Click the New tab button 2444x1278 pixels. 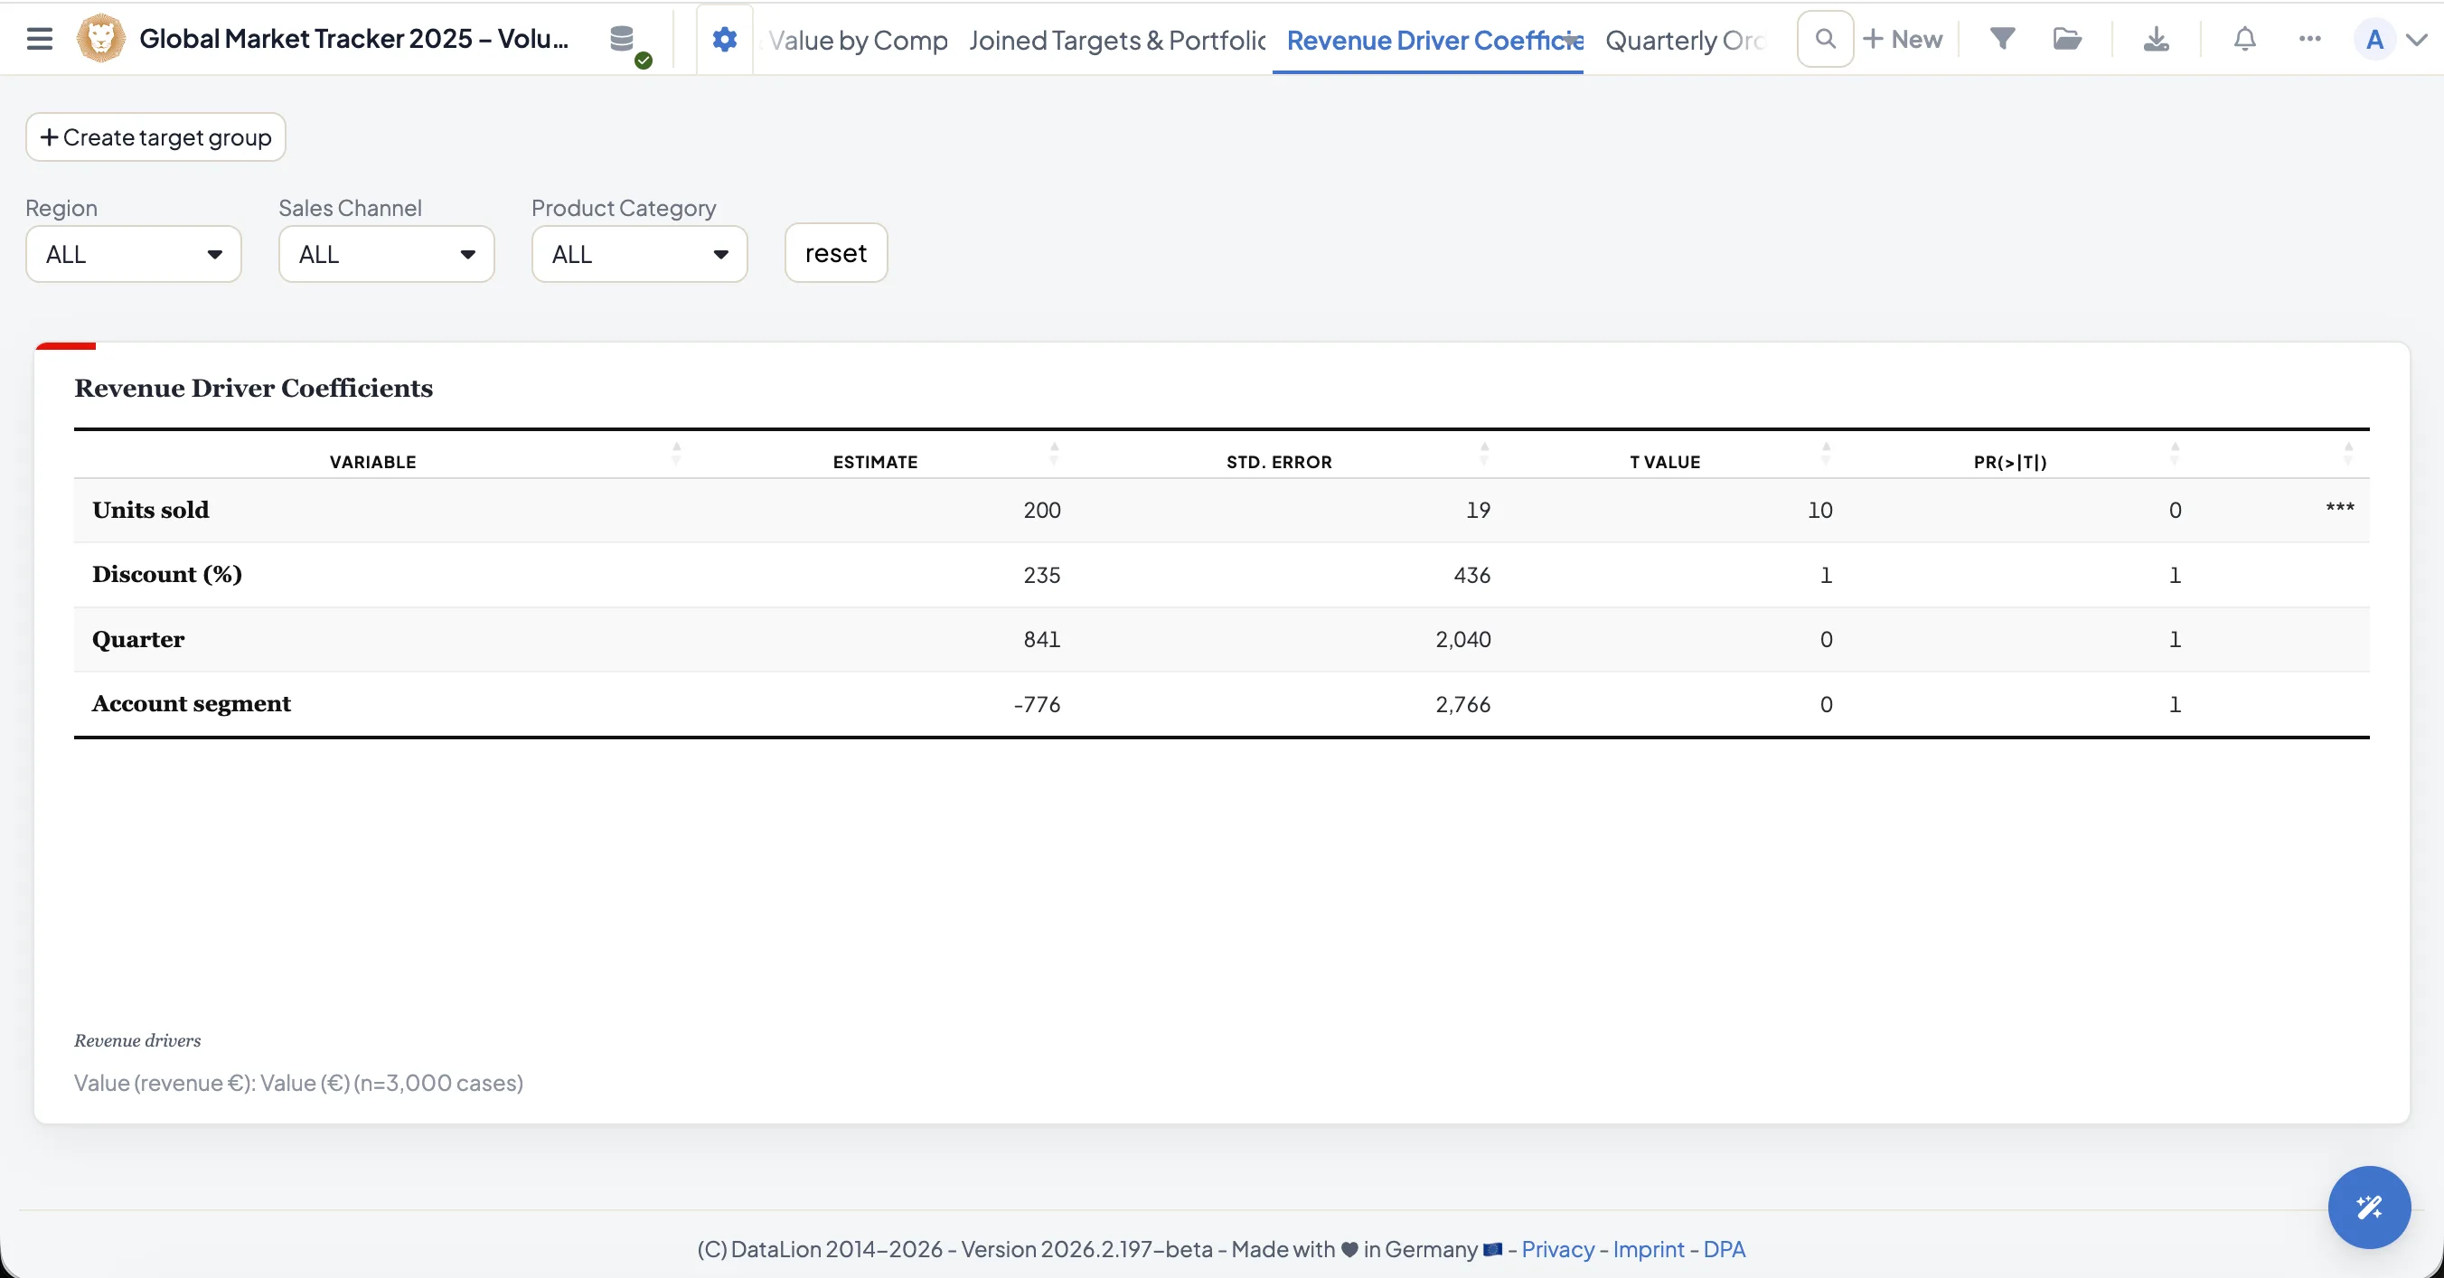click(x=1903, y=39)
